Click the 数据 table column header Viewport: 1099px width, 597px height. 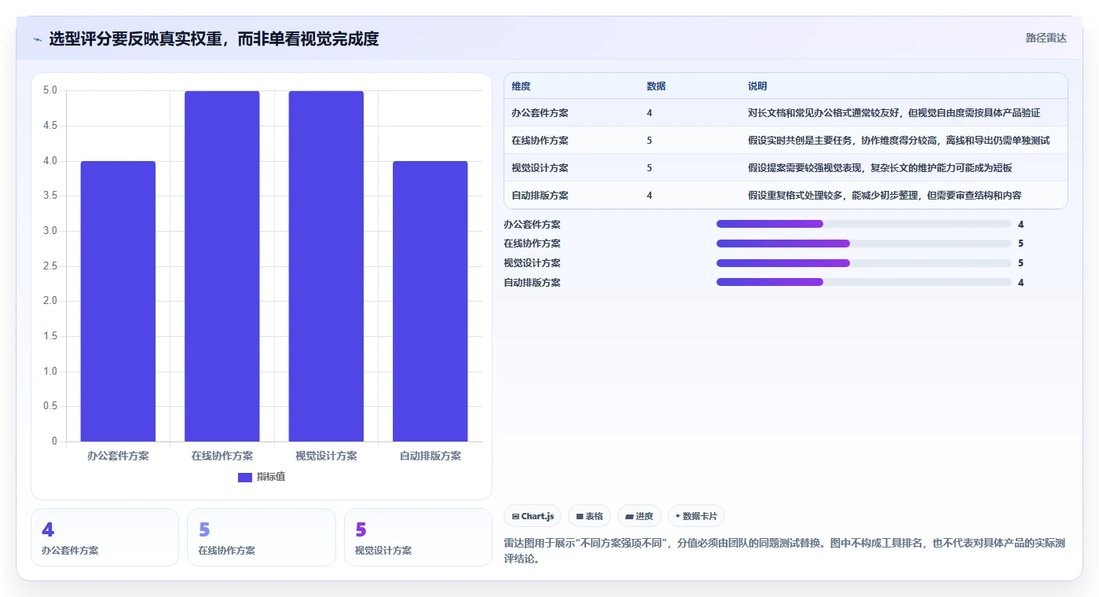(656, 86)
